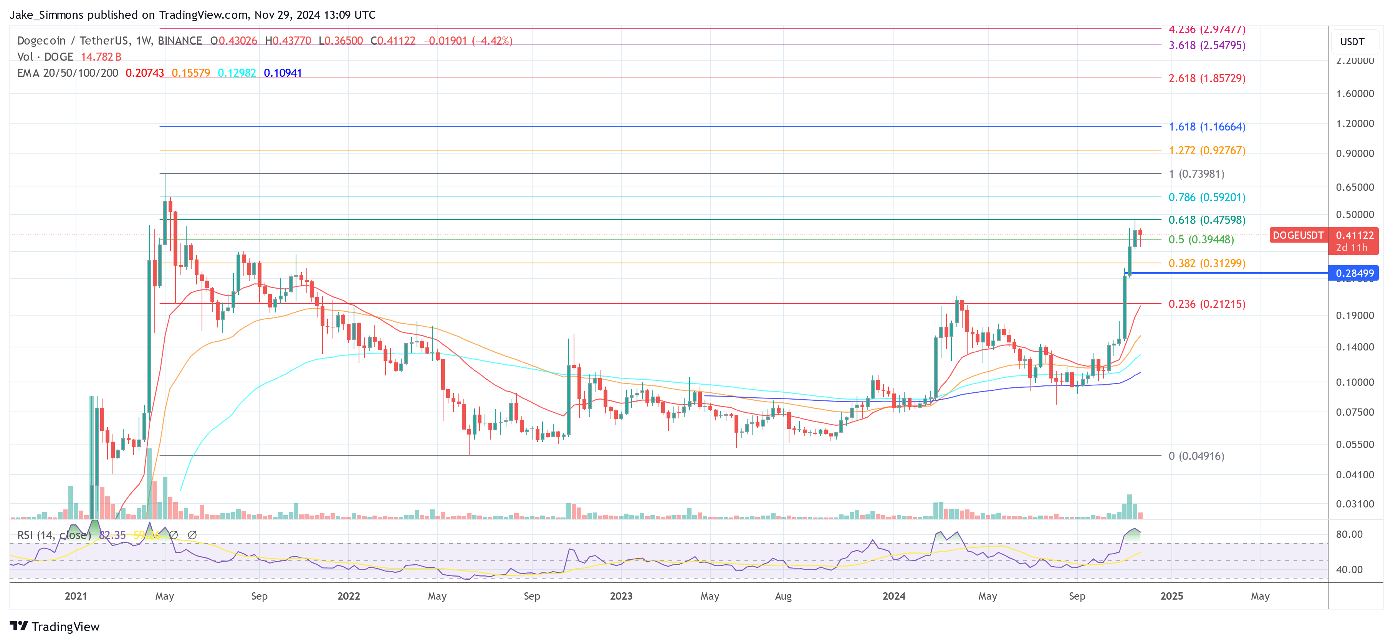
Task: Click the change value −0.01901 (−4.42%)
Action: pos(468,41)
